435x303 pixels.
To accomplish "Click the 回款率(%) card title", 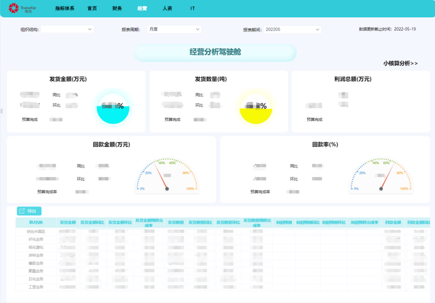I will tap(325, 144).
